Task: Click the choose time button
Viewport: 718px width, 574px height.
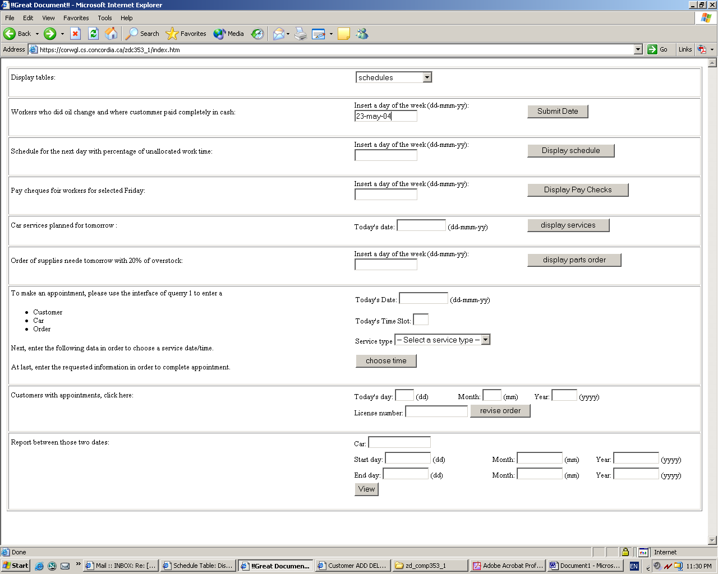Action: click(x=386, y=361)
